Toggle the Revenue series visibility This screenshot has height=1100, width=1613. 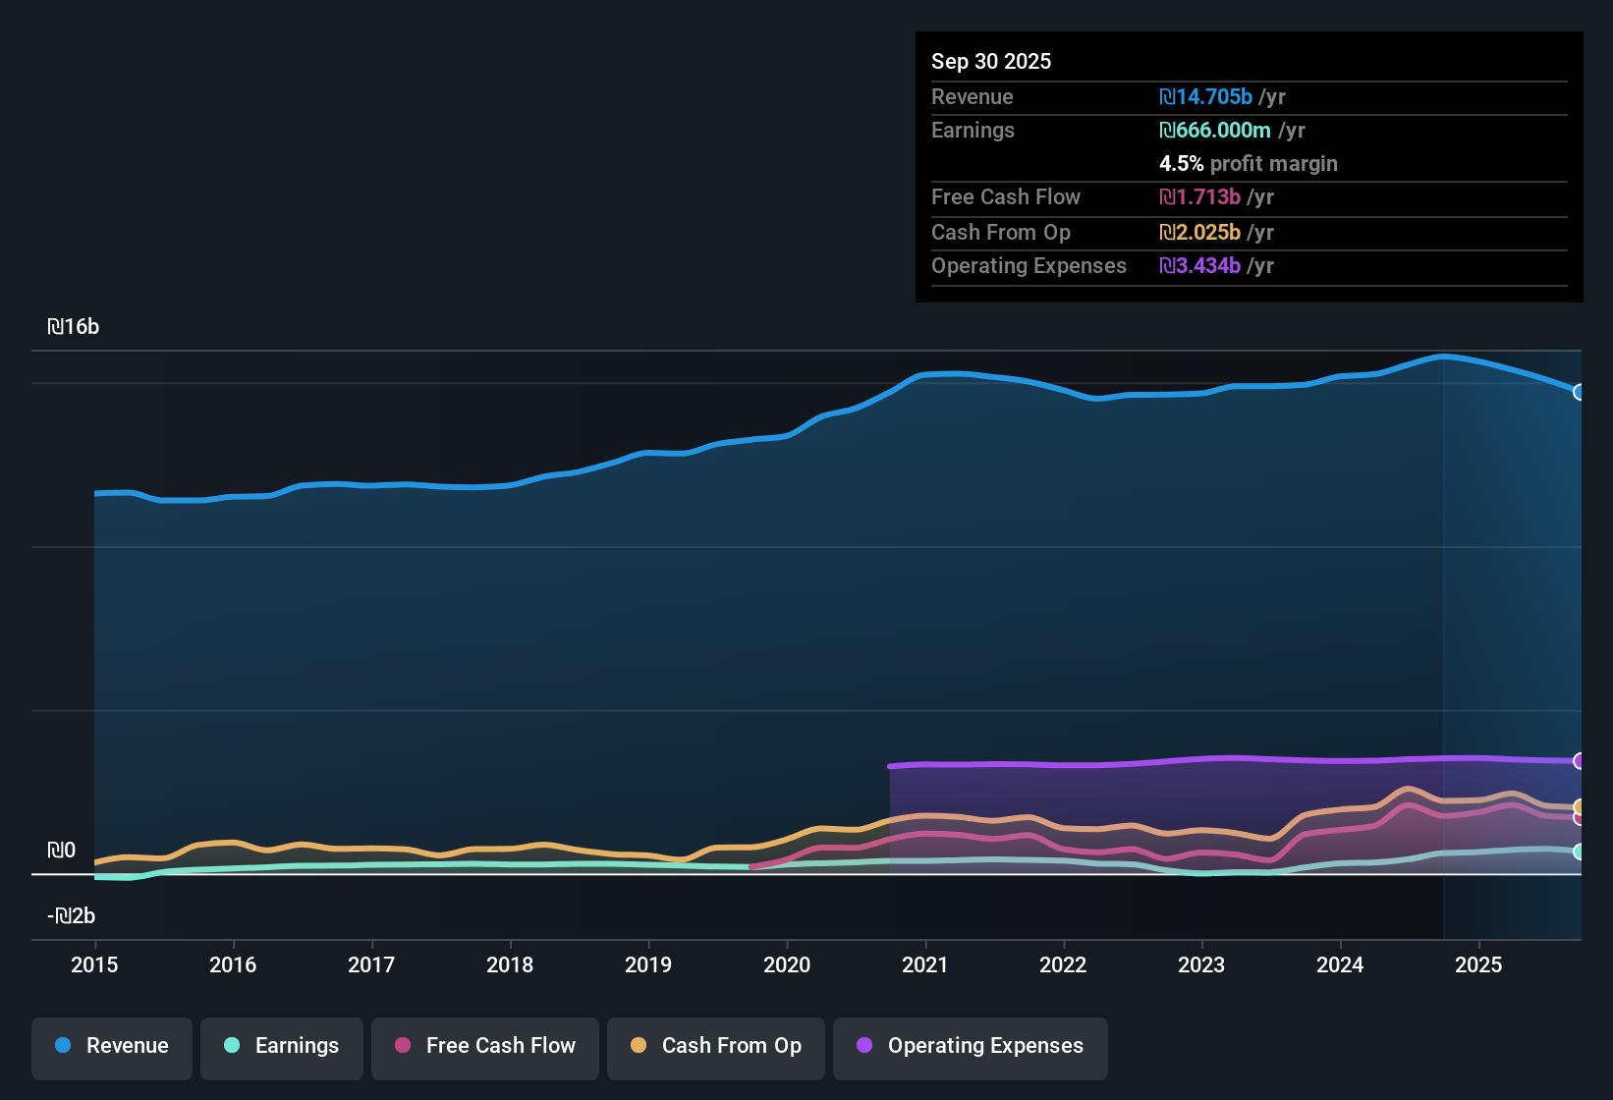point(111,1046)
